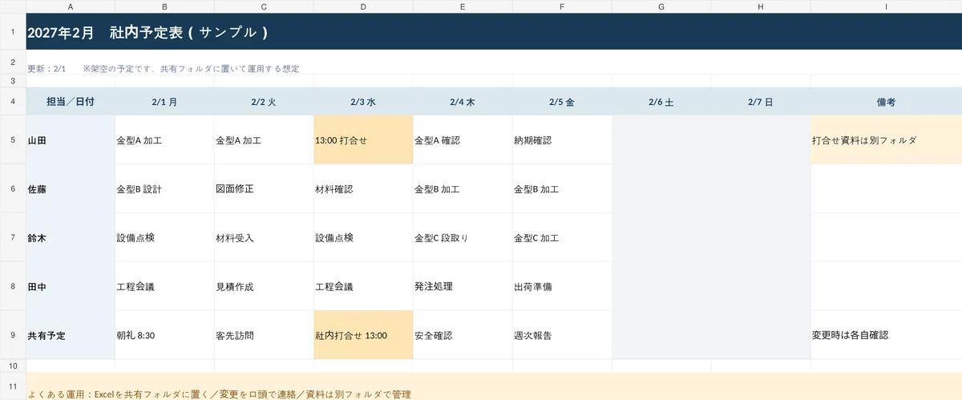The image size is (962, 400).
Task: Select the highlighted 13:00 打合せ cell
Action: (364, 140)
